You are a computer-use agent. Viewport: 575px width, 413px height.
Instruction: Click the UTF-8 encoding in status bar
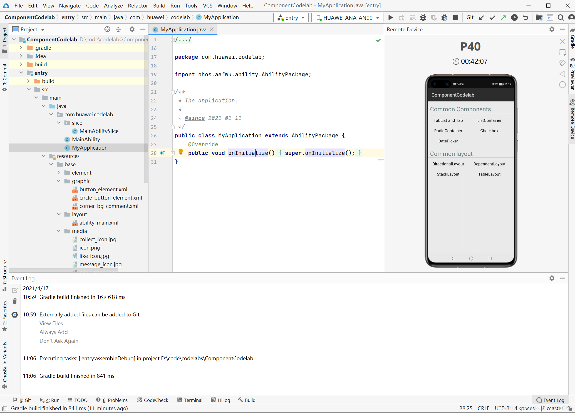[502, 408]
